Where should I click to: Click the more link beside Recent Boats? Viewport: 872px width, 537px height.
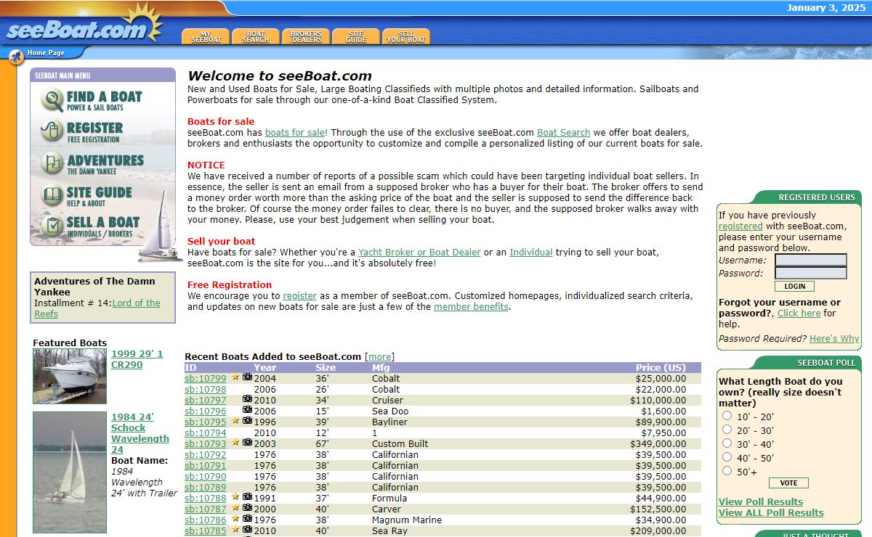[x=379, y=357]
